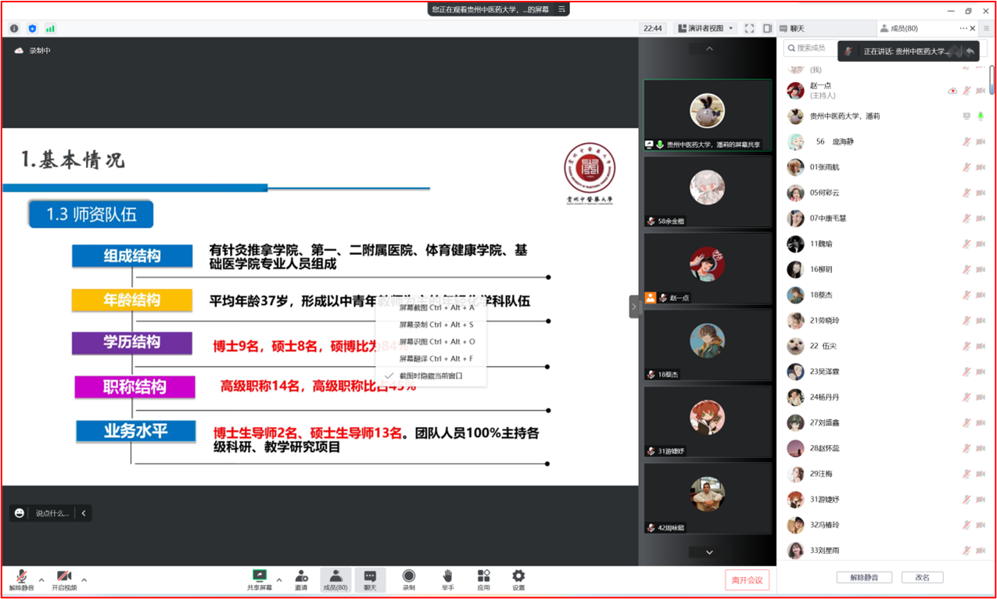This screenshot has height=599, width=997.
Task: Open the 应用 apps icon
Action: 483,579
